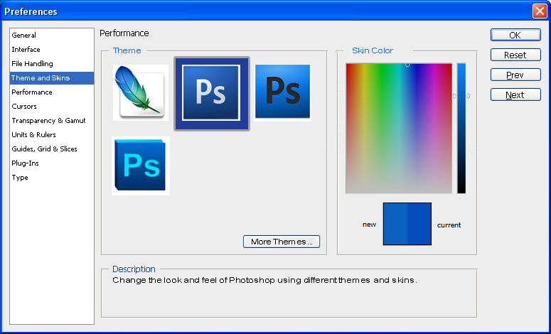Click the Reset button
Viewport: 551px width, 334px height.
click(x=515, y=55)
